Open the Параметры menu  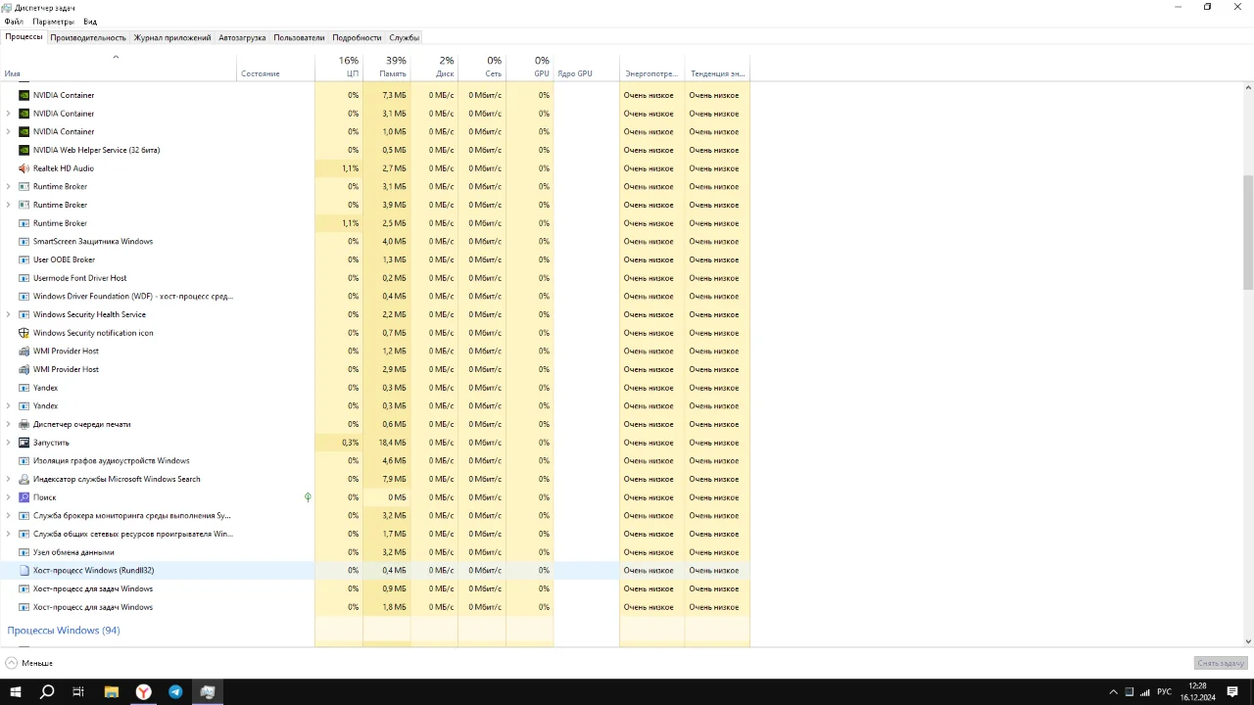(x=53, y=22)
